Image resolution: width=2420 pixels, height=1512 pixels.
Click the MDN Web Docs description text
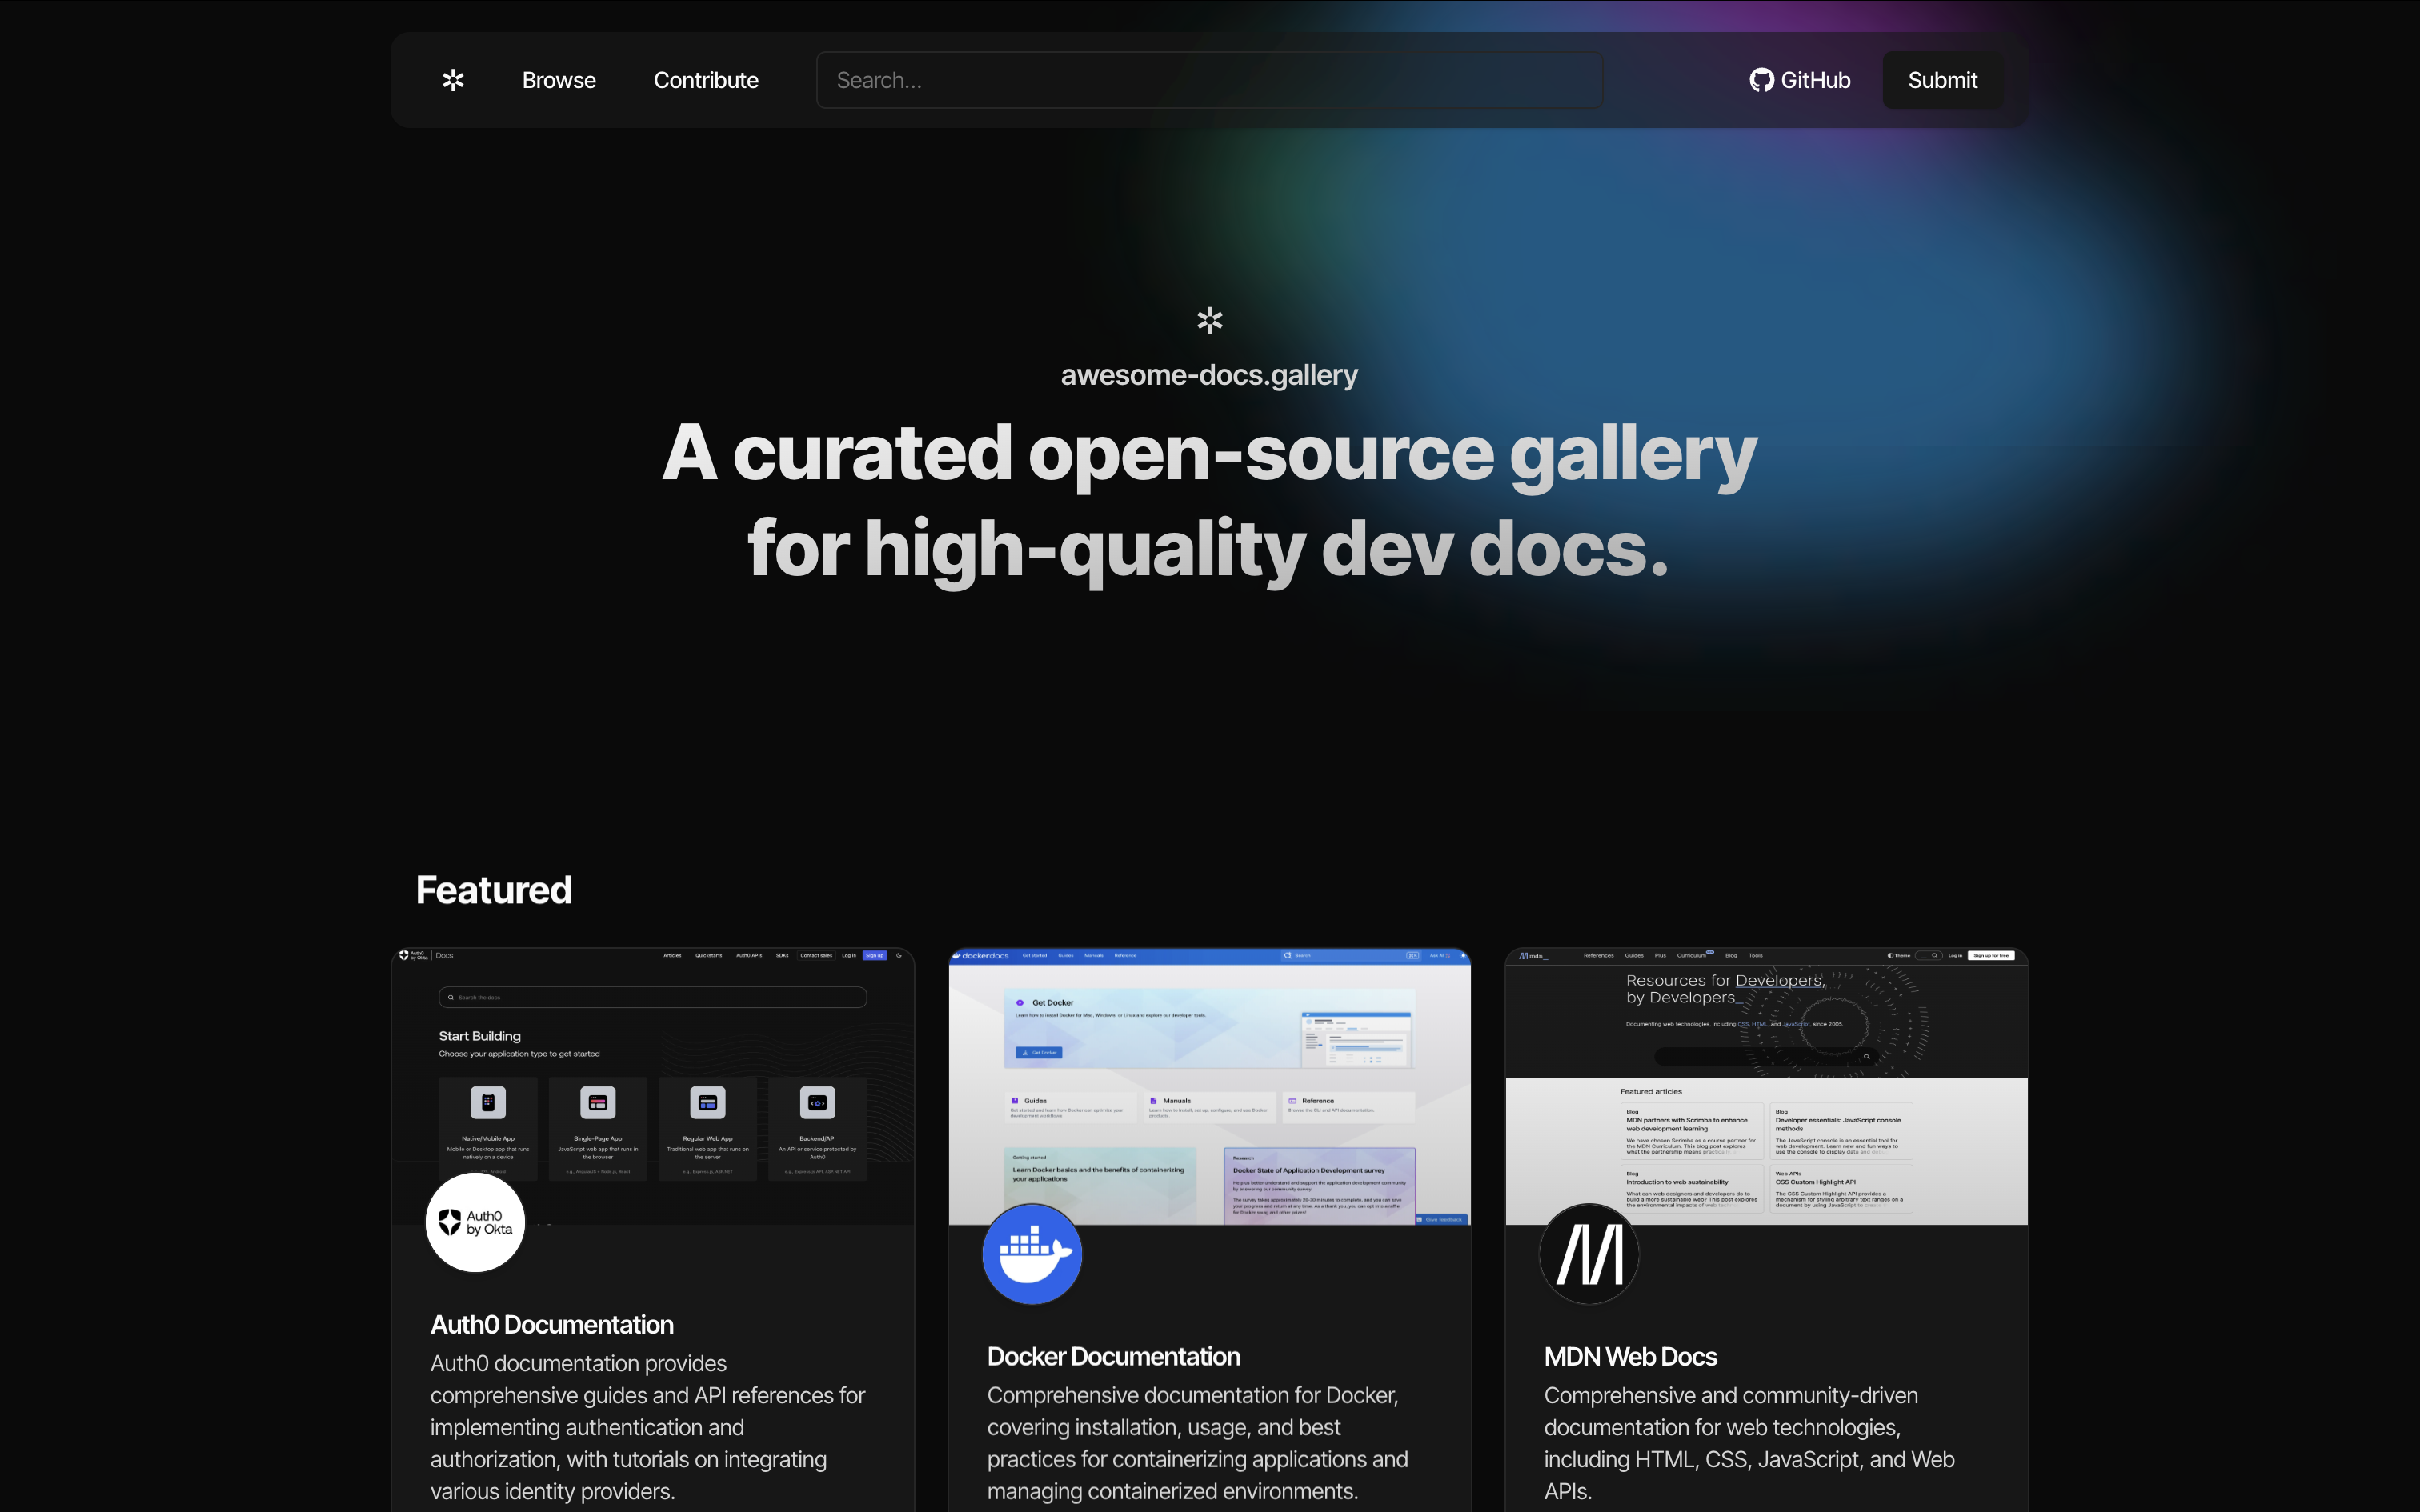coord(1750,1443)
